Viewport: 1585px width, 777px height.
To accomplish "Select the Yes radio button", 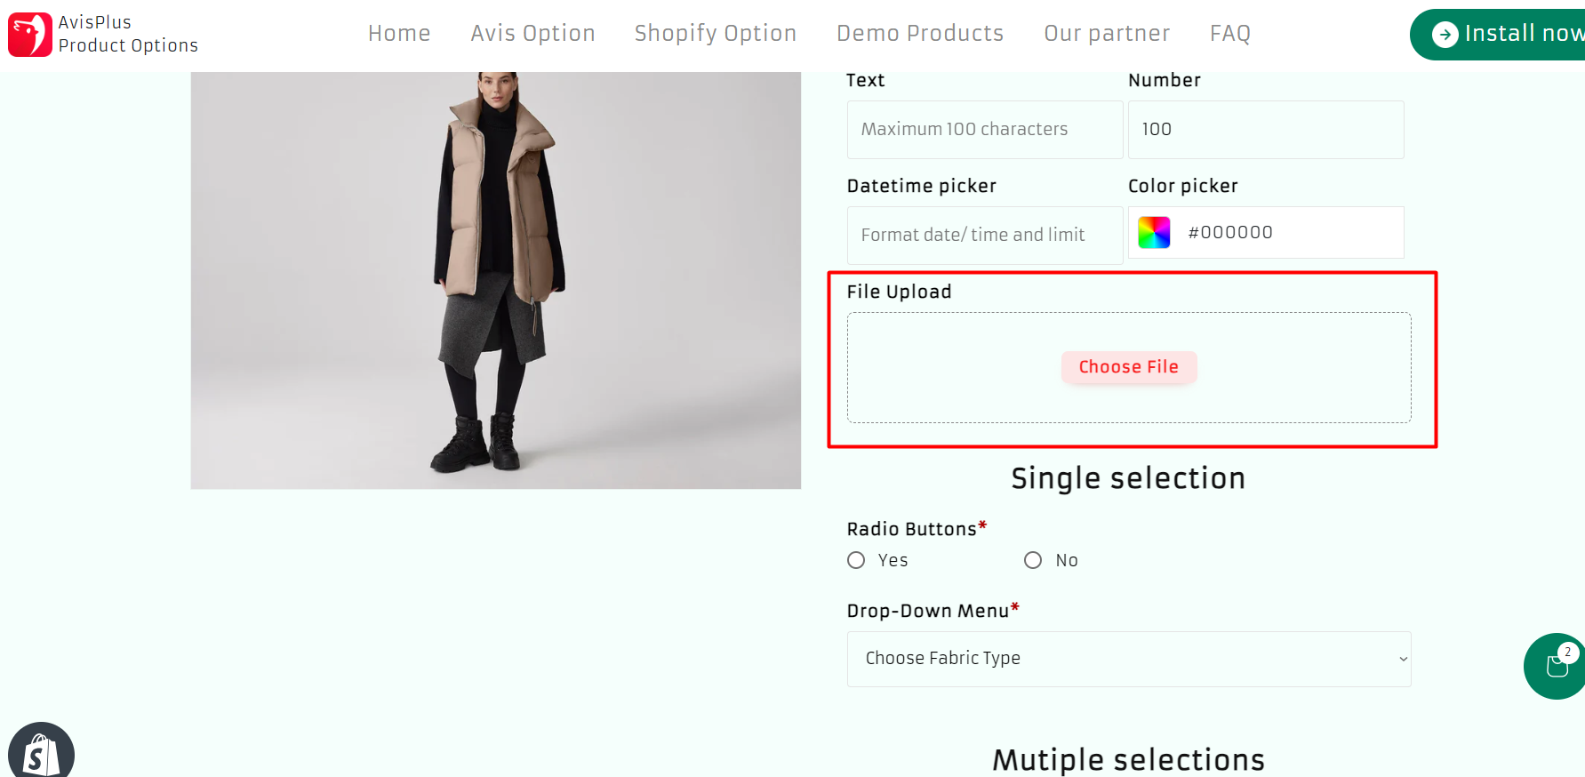I will 856,560.
